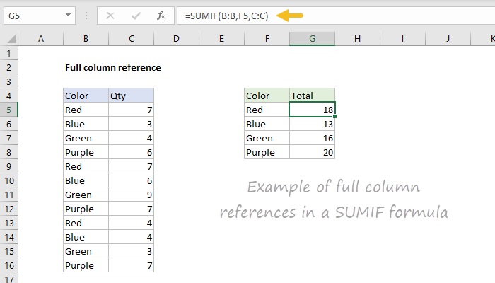The width and height of the screenshot is (495, 283).
Task: Click the 'Full column reference' title cell
Action: click(113, 68)
